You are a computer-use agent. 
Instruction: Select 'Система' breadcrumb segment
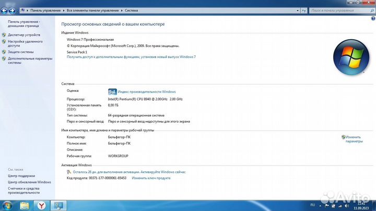pos(132,10)
